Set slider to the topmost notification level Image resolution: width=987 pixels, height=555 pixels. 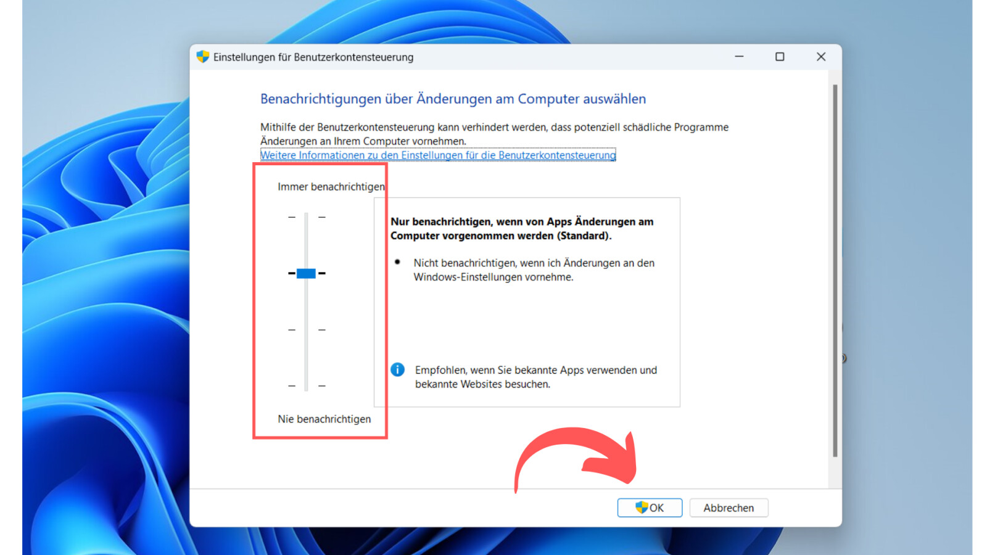click(x=306, y=217)
